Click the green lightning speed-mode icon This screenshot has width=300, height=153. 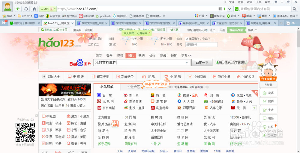(224, 9)
